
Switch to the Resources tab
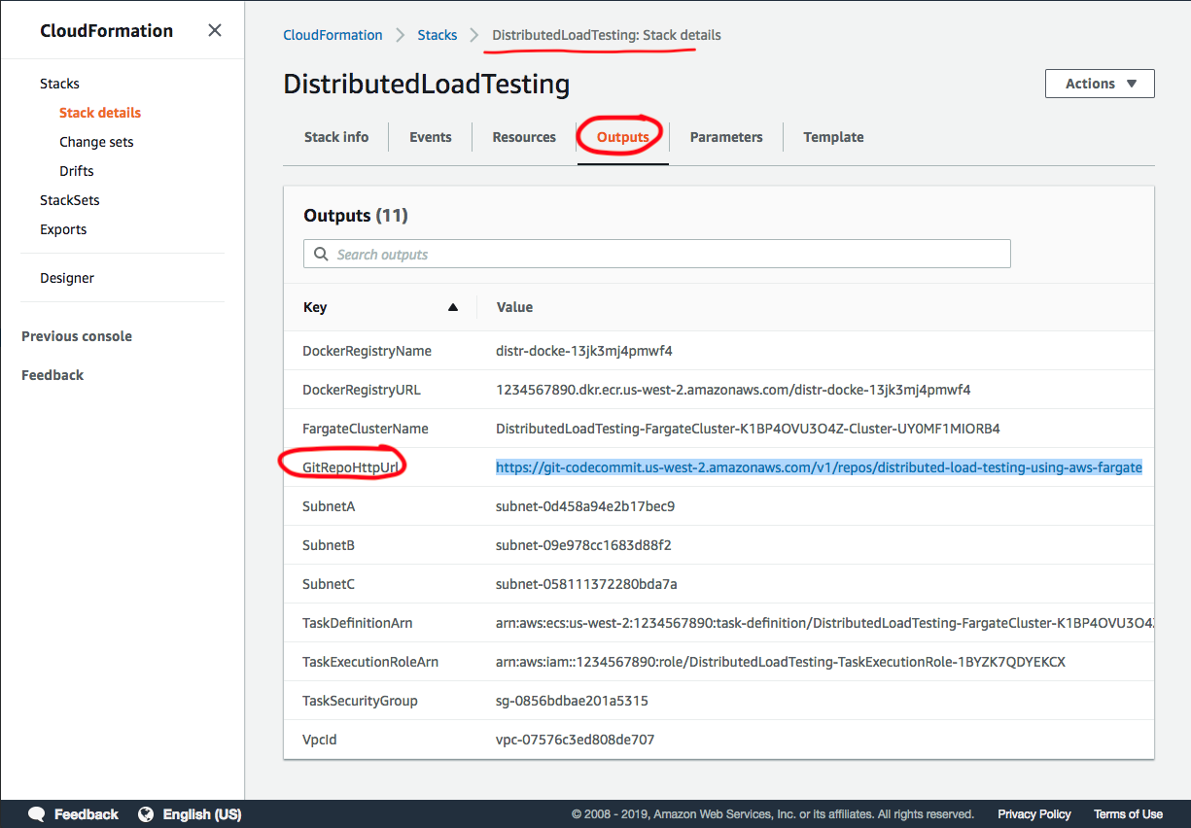click(524, 137)
